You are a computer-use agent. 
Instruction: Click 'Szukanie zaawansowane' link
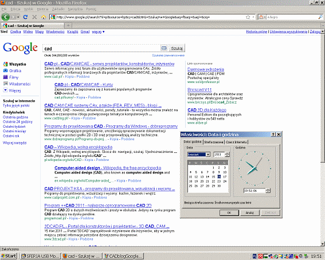coord(168,56)
